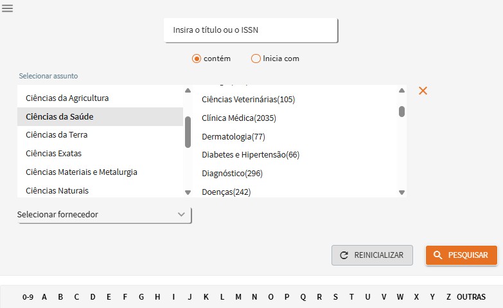
Task: Click the REINICIALIZAR button
Action: (x=372, y=255)
